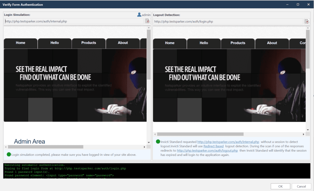Confirm with the OK button
Image resolution: width=314 pixels, height=191 pixels.
pos(280,186)
